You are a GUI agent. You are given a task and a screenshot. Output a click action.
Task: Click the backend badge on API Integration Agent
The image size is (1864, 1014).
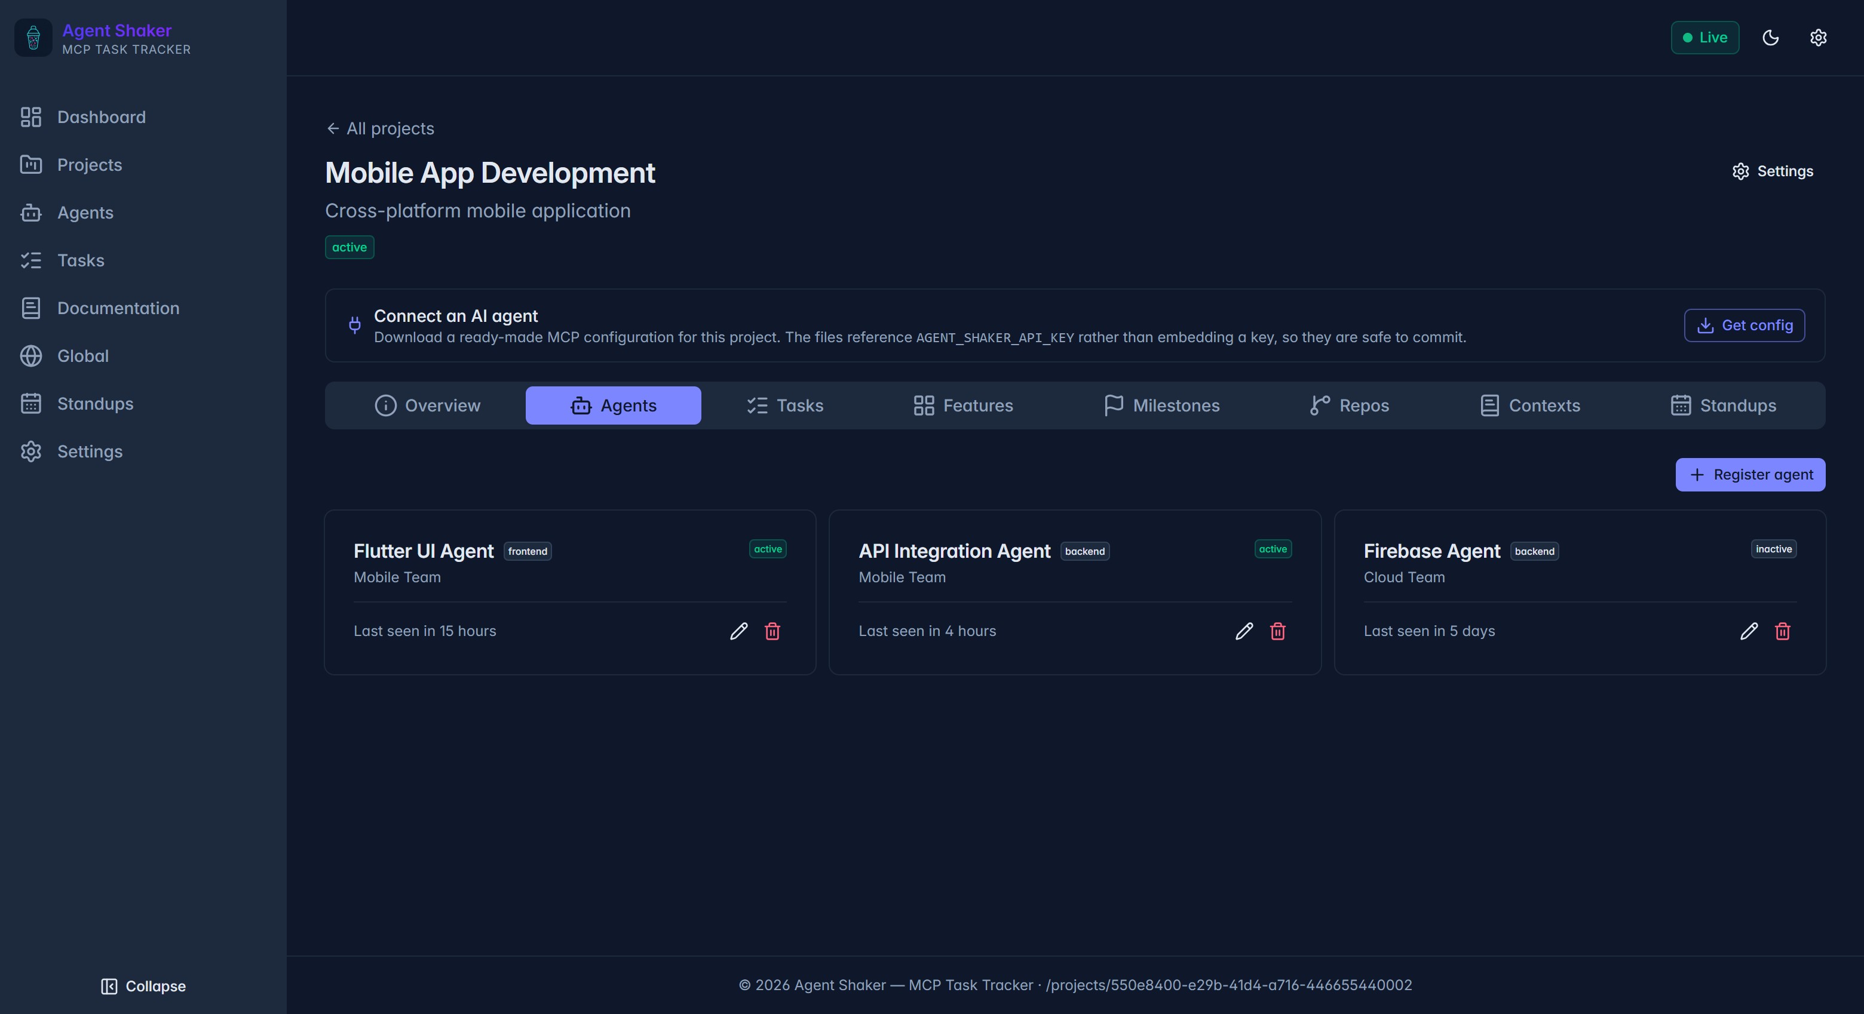pos(1085,552)
